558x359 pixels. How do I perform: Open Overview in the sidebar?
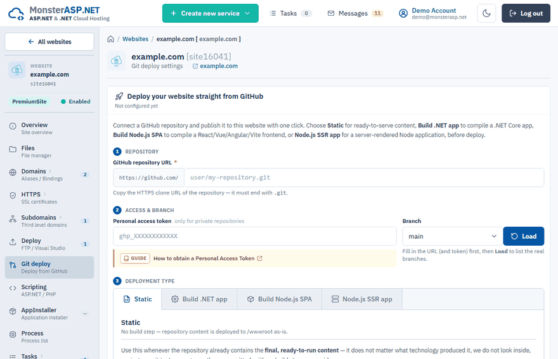click(x=49, y=129)
